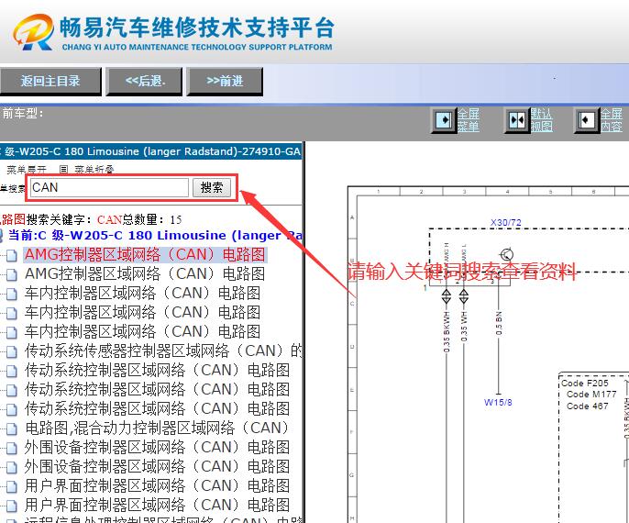
Task: Click the 全屏菜单 text link
Action: 469,120
